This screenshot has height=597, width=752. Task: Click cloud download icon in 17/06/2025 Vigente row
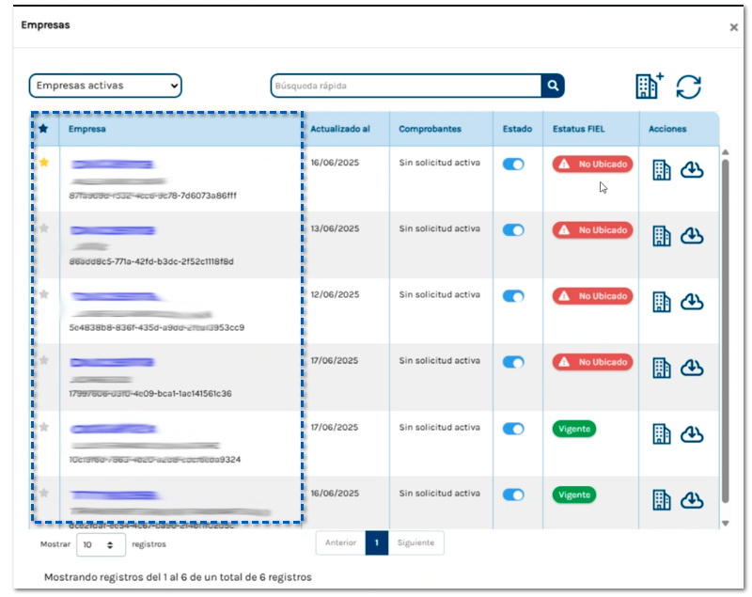pos(692,434)
